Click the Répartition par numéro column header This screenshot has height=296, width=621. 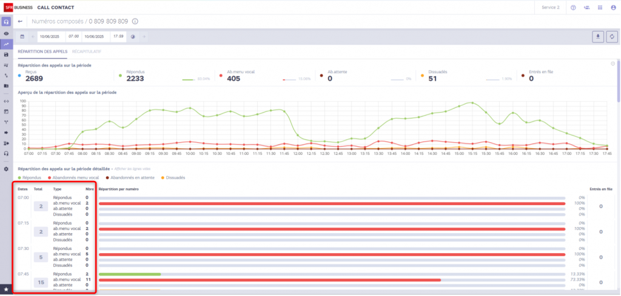click(x=118, y=189)
